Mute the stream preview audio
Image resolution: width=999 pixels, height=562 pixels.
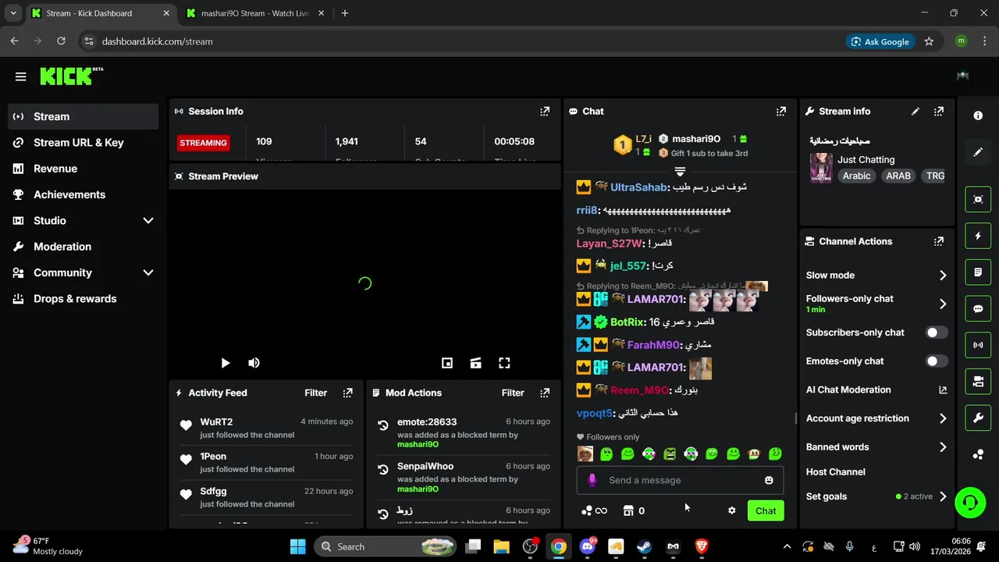point(254,363)
